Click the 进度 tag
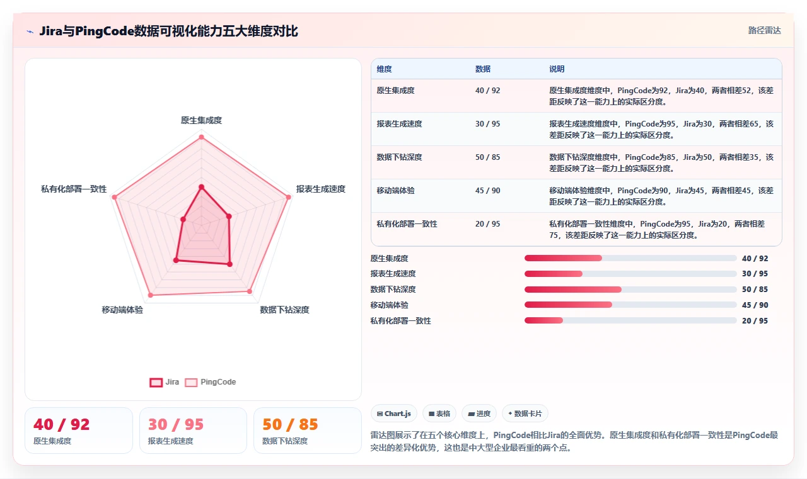The height and width of the screenshot is (479, 807). tap(479, 414)
